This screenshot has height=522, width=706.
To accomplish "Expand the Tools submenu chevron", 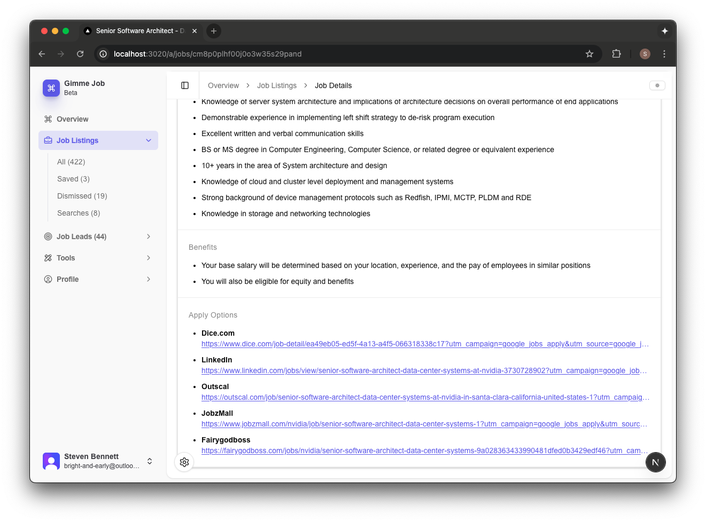I will point(149,258).
